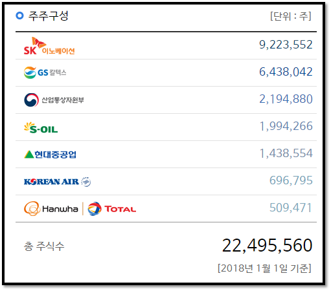Select the share count 9,223,552
This screenshot has height=291, width=331.
click(286, 45)
